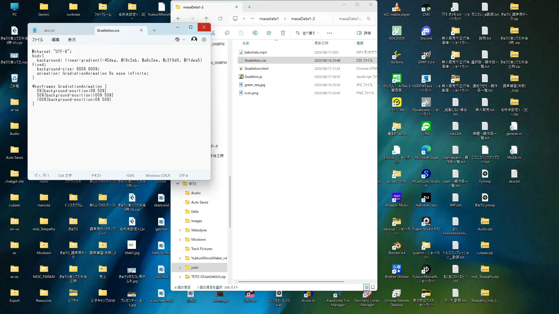Switch to the akis.txt tab
Image resolution: width=559 pixels, height=314 pixels.
[49, 30]
